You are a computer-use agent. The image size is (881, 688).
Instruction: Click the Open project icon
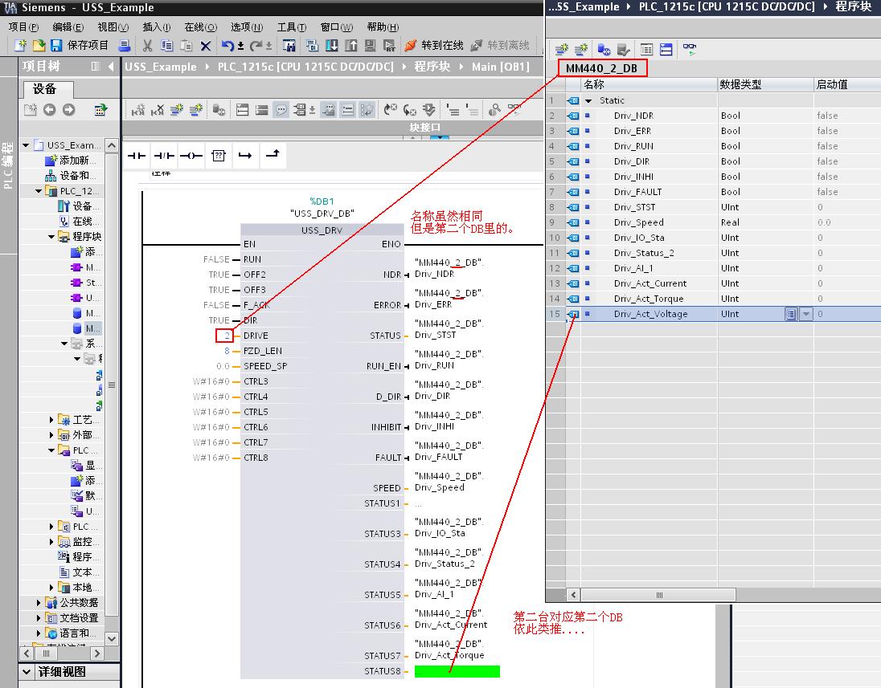pos(39,46)
